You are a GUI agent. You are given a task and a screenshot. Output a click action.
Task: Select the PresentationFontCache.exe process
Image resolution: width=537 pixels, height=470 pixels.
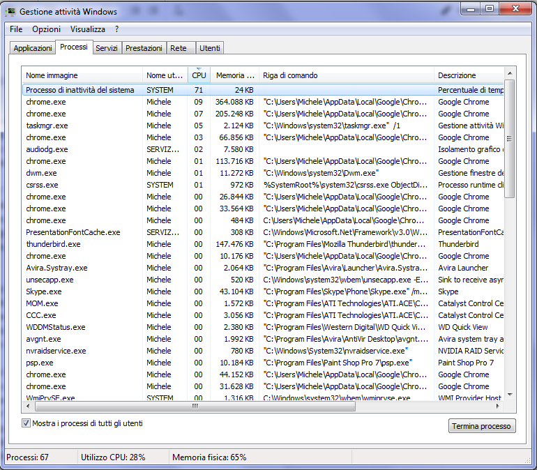pos(263,232)
